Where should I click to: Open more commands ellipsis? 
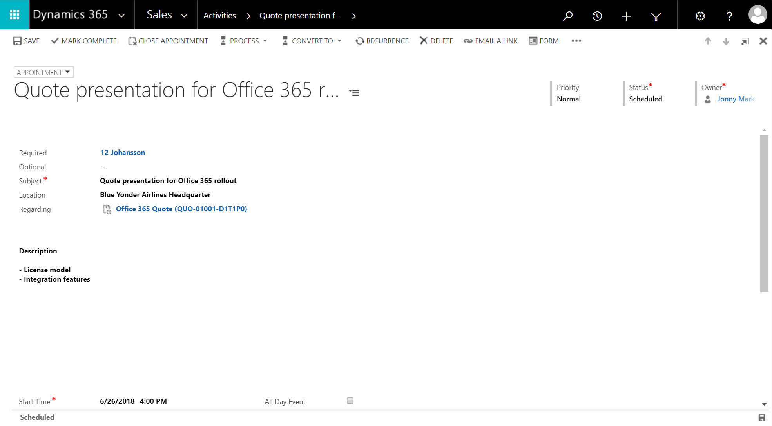click(x=576, y=41)
